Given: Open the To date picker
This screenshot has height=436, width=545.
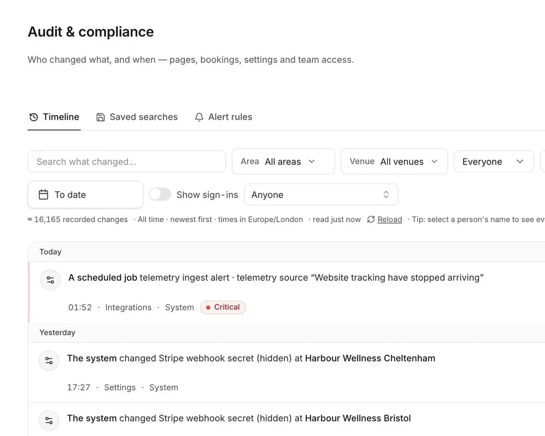Looking at the screenshot, I should [85, 195].
